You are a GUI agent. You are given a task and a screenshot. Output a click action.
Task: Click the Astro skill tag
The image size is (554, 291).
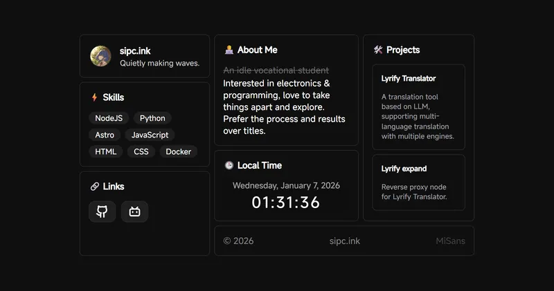(x=105, y=135)
